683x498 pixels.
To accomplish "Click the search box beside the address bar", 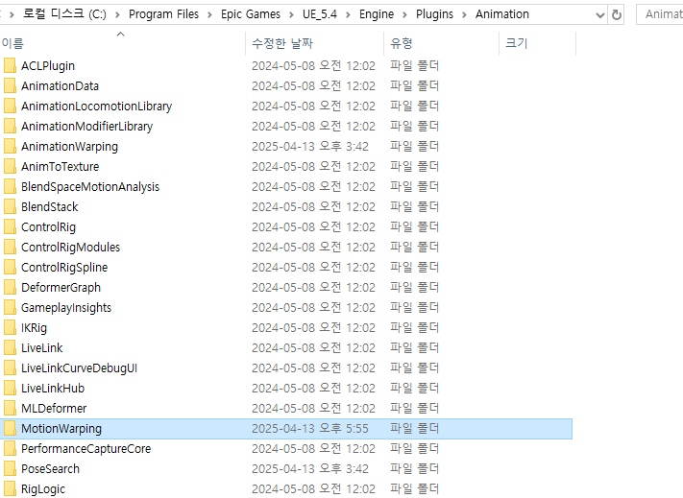I will 660,14.
